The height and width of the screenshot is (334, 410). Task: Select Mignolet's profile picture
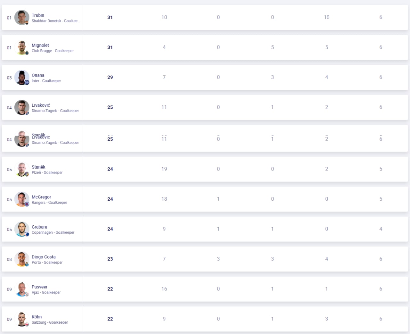click(21, 47)
